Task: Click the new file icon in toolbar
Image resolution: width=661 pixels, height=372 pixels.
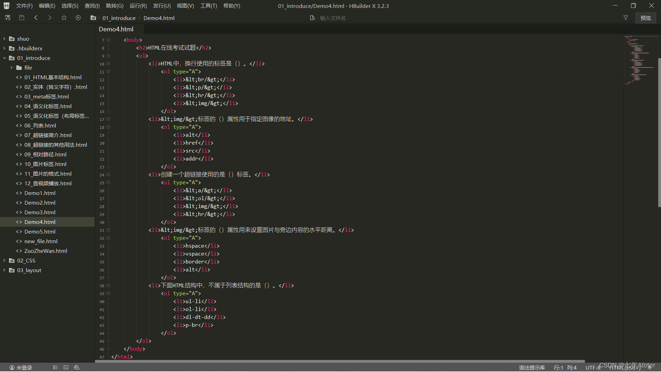Action: coord(8,18)
